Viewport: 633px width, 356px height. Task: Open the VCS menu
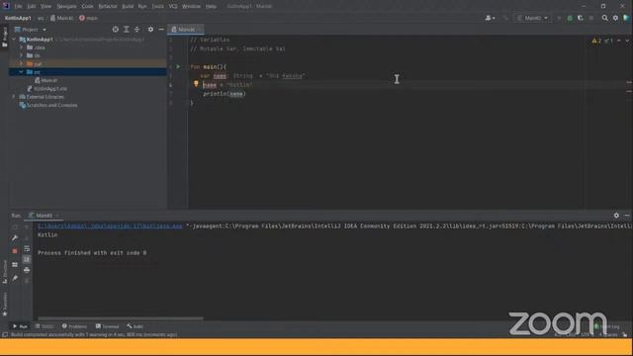point(173,6)
